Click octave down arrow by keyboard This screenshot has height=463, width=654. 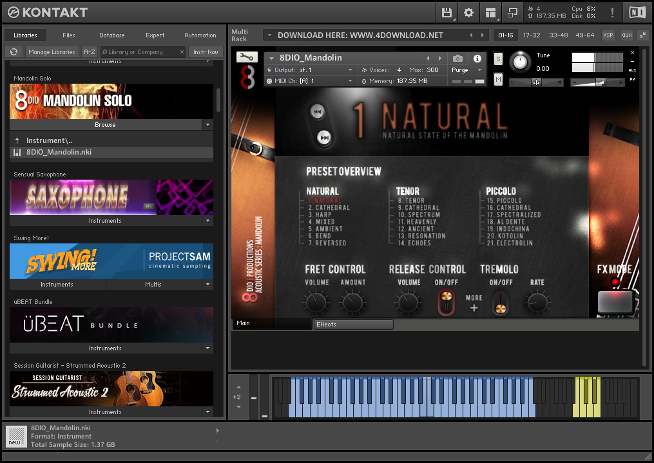point(238,407)
